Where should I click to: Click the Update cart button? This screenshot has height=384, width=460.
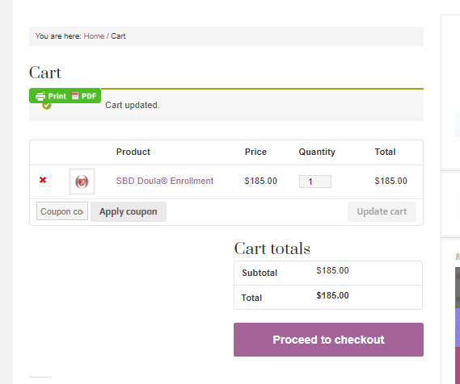[x=382, y=211]
